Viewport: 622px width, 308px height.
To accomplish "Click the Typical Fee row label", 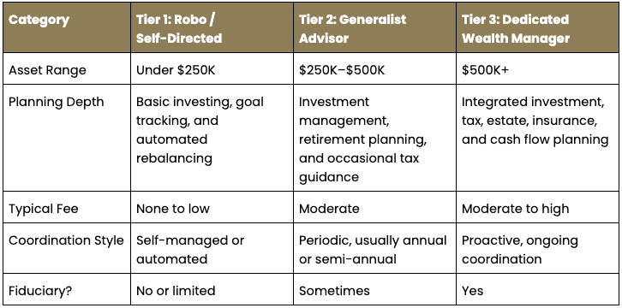I will click(67, 207).
